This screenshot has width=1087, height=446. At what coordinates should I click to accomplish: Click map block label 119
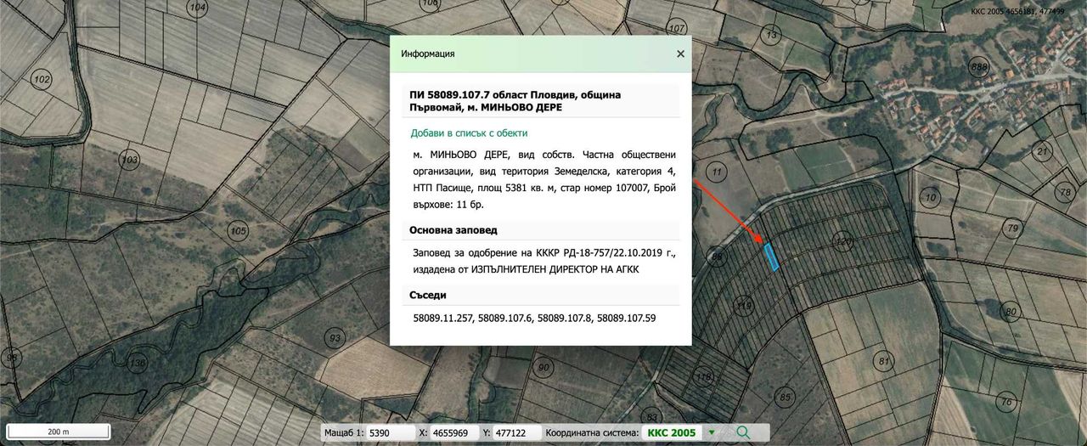click(x=744, y=306)
